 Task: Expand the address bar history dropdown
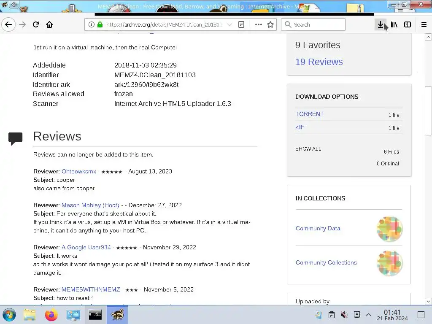coord(229,24)
